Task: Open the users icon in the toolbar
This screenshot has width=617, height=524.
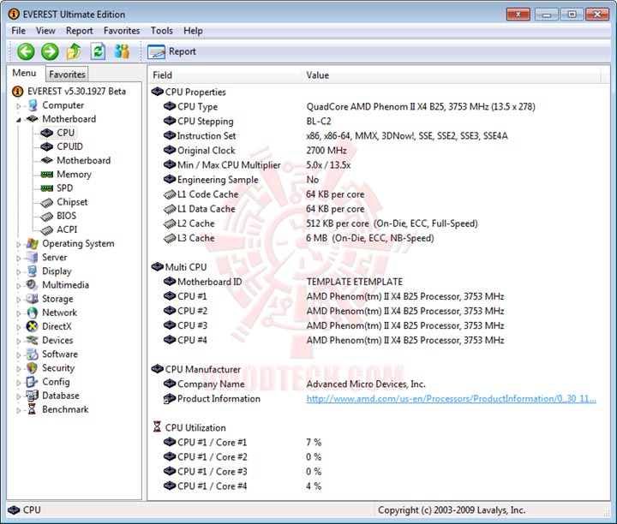Action: click(x=122, y=51)
